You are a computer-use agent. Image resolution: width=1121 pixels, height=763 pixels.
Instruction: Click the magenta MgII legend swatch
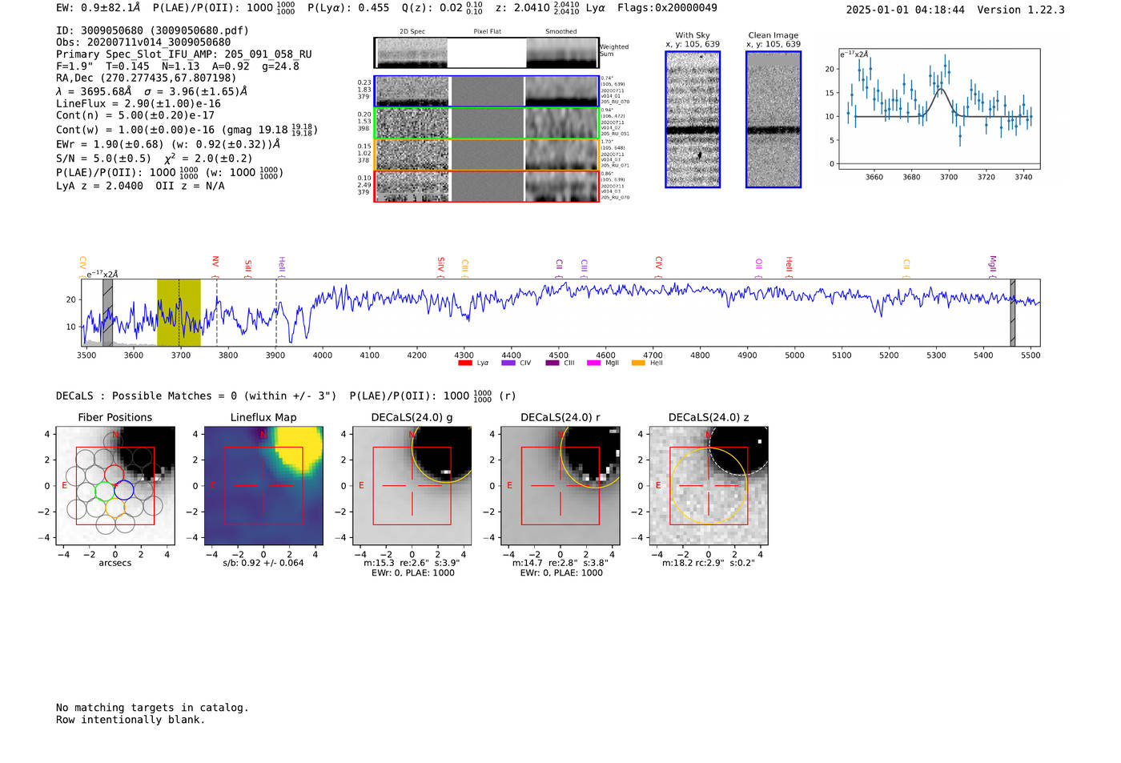tap(593, 363)
